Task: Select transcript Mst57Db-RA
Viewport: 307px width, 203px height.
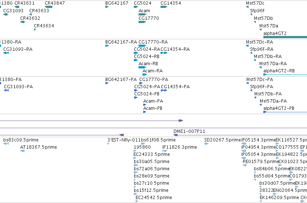Action: (268, 57)
